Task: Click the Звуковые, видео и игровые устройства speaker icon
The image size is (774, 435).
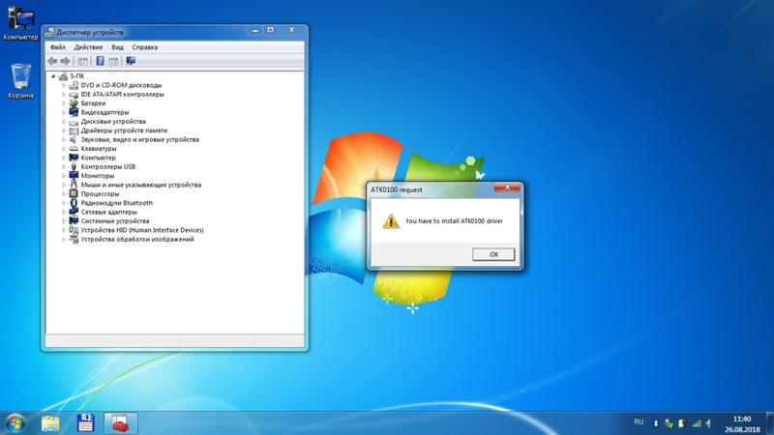Action: [74, 139]
